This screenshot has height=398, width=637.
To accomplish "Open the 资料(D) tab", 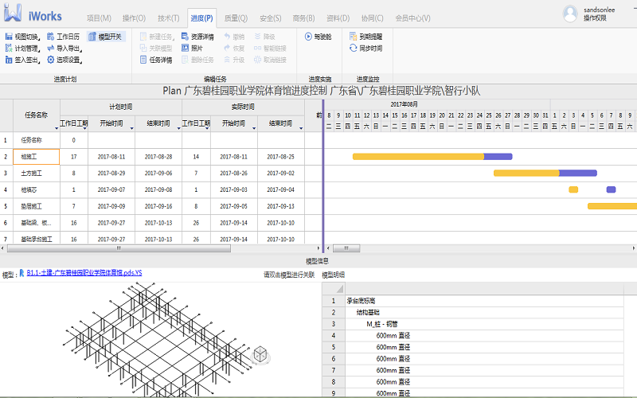I will 338,18.
